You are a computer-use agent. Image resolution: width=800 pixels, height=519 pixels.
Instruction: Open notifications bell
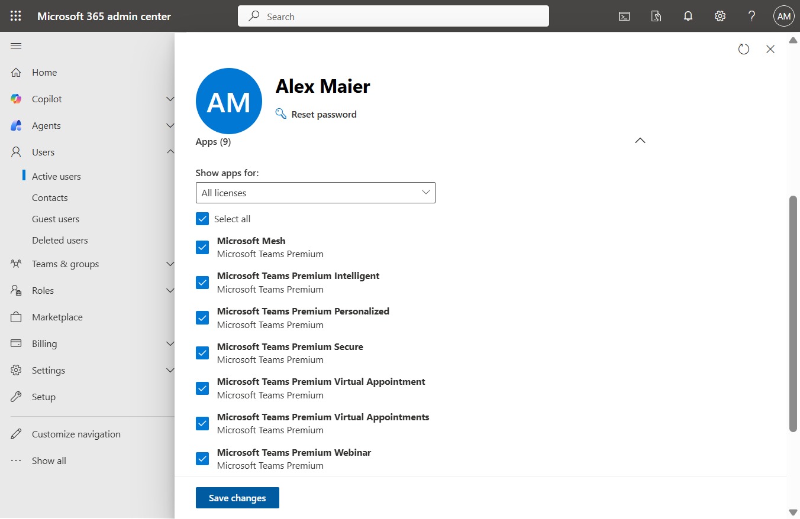(x=688, y=17)
